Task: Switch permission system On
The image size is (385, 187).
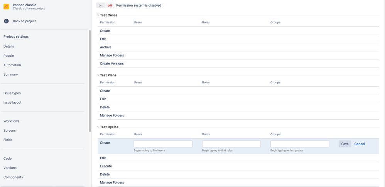Action: point(100,5)
